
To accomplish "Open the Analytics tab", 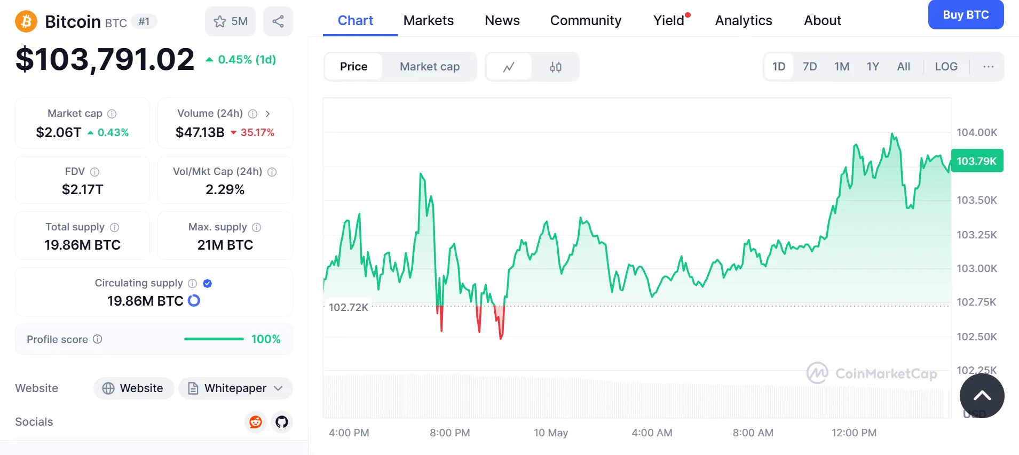I will click(744, 21).
